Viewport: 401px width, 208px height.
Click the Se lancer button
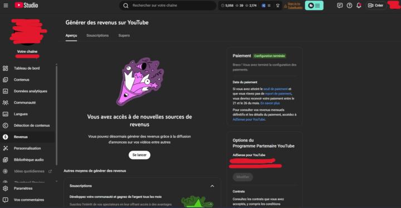(x=139, y=155)
